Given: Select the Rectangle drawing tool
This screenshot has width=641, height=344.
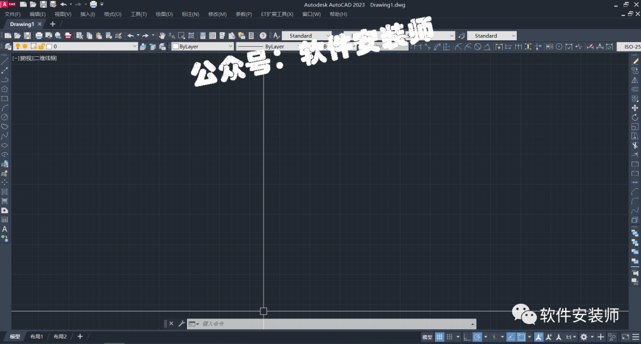Looking at the screenshot, I should coord(5,99).
